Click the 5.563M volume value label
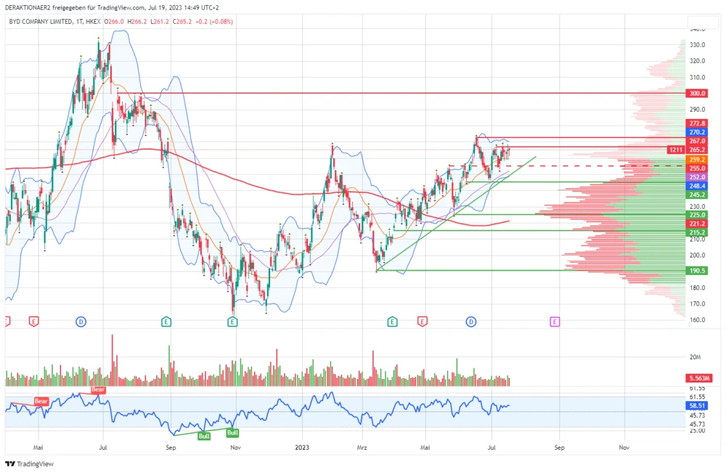The width and height of the screenshot is (726, 473). pos(699,379)
